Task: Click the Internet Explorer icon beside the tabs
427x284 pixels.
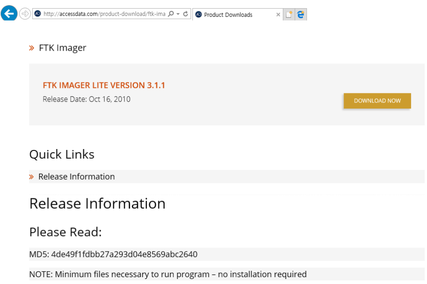Action: click(301, 15)
